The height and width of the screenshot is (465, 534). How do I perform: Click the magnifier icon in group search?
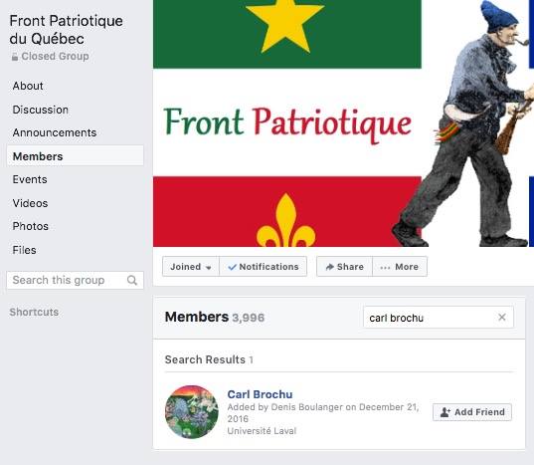[132, 280]
